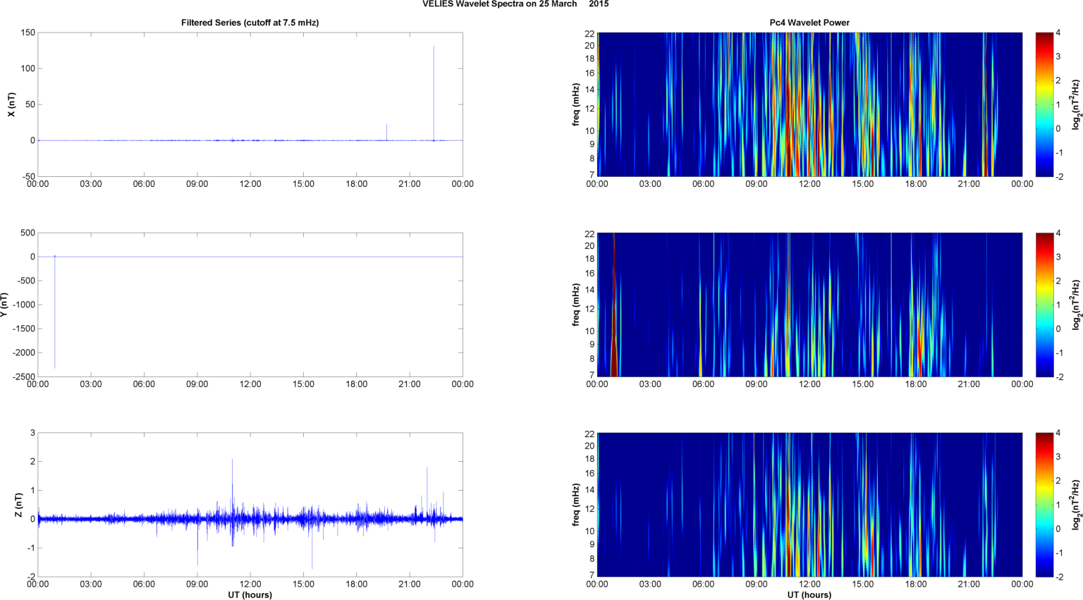This screenshot has width=1083, height=600.
Task: Click the middle wavelet spectrogram colorbar
Action: (x=1044, y=305)
